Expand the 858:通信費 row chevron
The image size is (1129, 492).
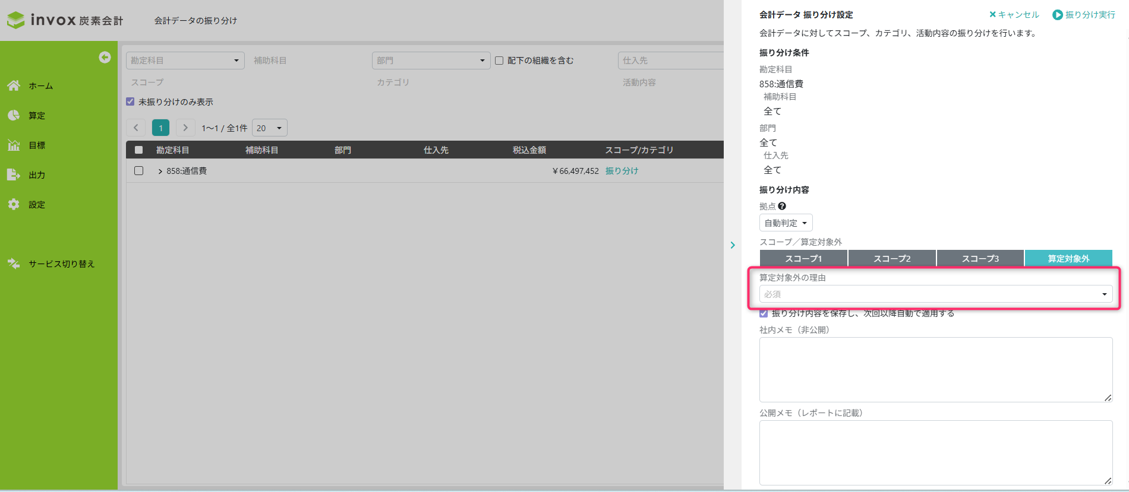point(160,171)
